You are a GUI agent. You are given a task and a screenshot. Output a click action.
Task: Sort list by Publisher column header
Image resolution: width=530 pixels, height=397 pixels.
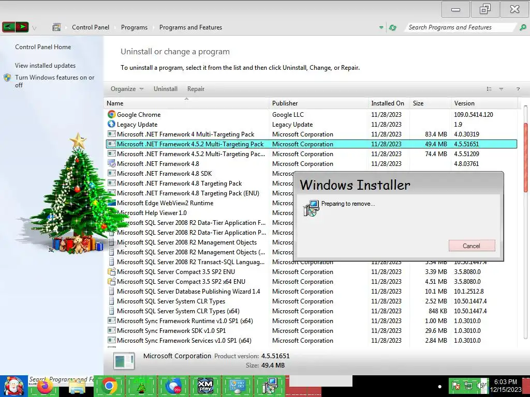319,103
